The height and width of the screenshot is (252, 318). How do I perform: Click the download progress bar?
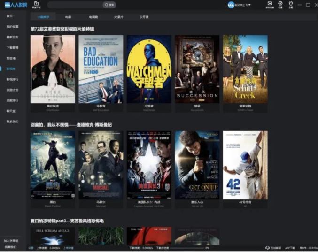(187, 248)
